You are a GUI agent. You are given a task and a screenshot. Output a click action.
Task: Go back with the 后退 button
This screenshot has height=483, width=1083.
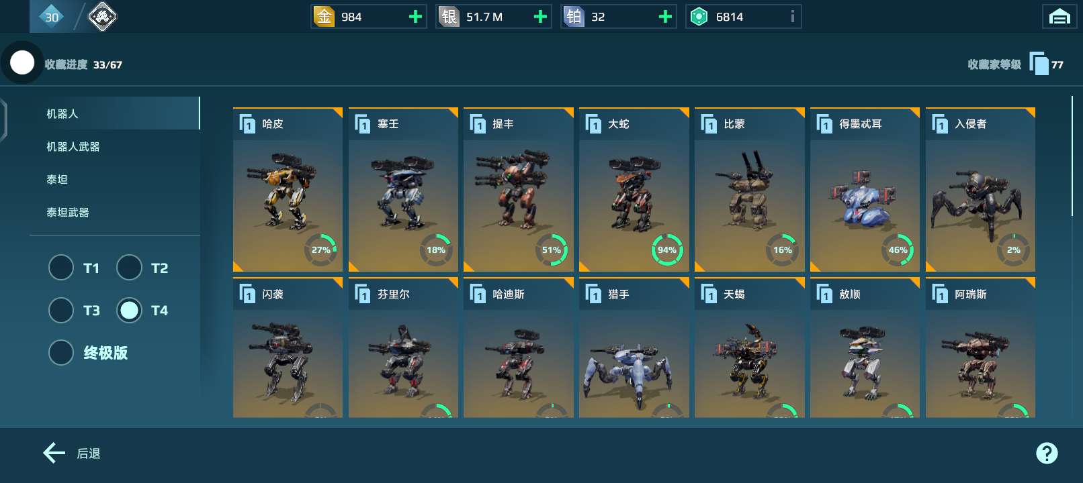click(x=72, y=453)
